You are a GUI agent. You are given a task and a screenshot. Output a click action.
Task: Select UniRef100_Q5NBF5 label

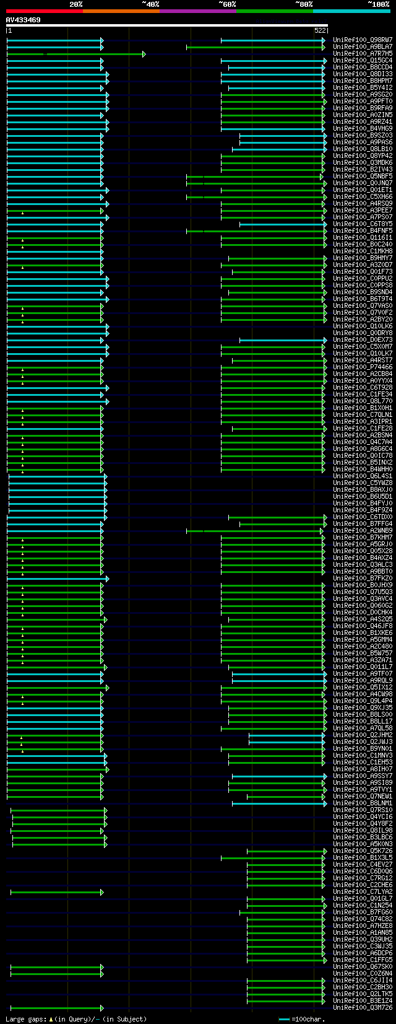pos(363,176)
